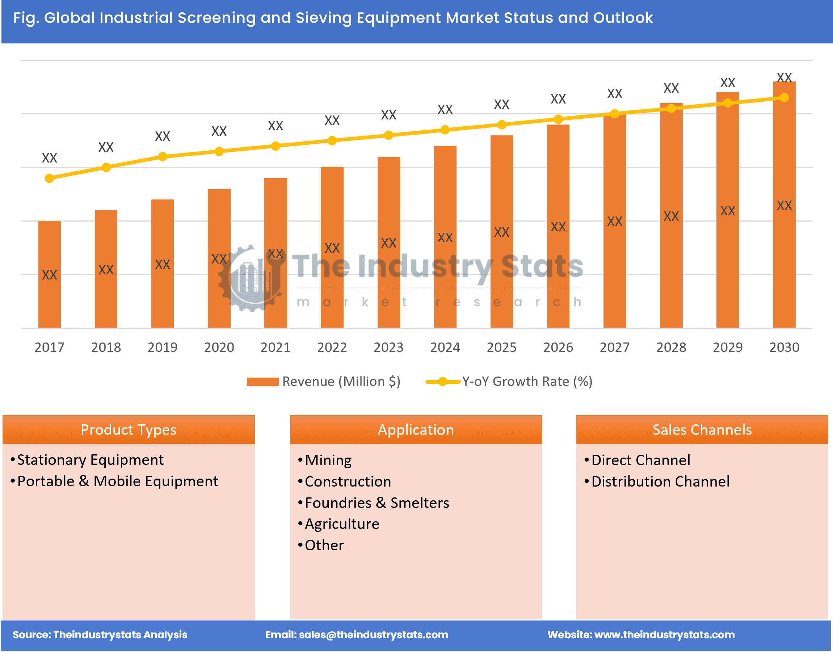
Task: Select 'Mining' in the Application list
Action: pos(328,461)
